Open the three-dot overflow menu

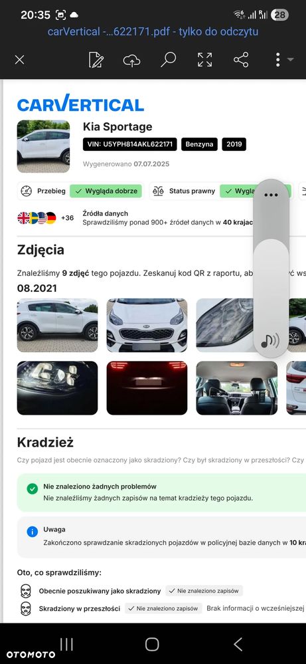(277, 60)
